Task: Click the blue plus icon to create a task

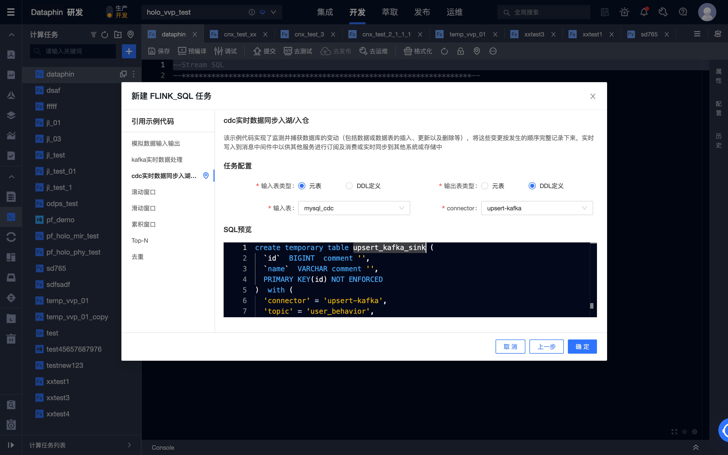Action: [x=129, y=51]
